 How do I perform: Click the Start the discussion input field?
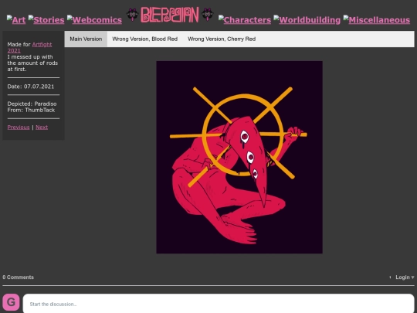click(x=219, y=304)
